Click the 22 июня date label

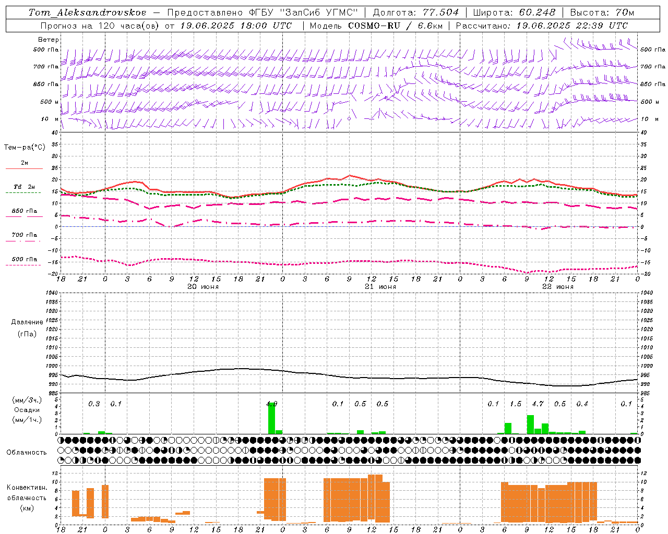[x=558, y=287]
